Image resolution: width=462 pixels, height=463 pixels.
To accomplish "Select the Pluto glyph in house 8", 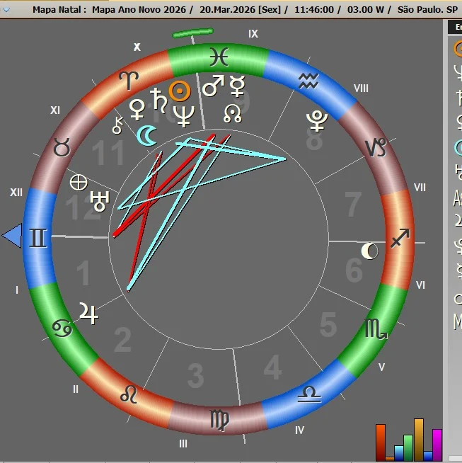I will [316, 121].
